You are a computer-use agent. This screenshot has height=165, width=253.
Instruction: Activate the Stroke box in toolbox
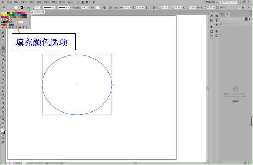tap(4, 132)
